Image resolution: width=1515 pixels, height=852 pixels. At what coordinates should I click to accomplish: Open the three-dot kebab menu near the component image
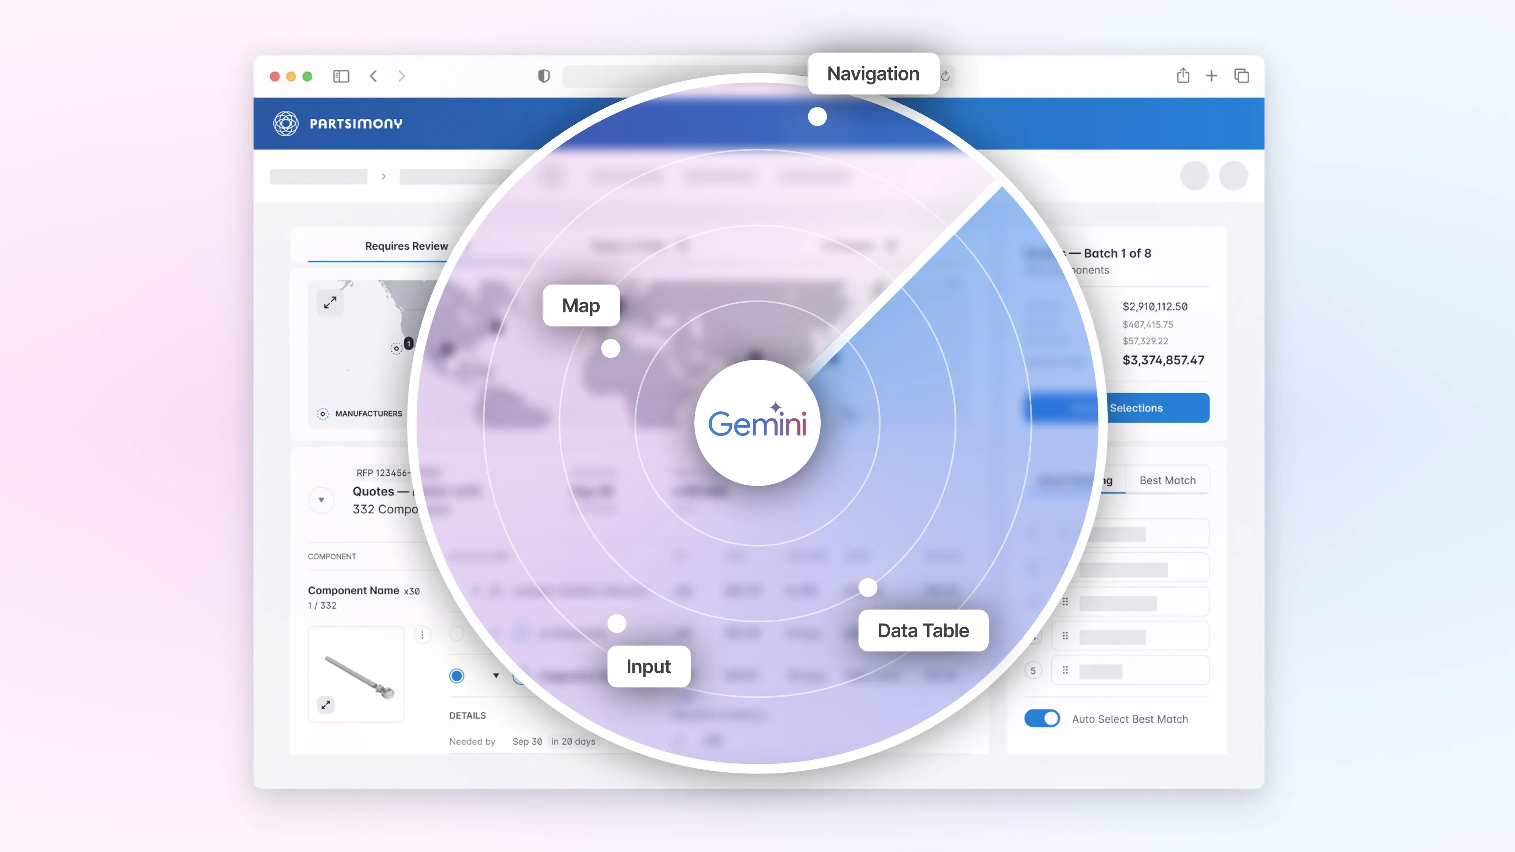coord(422,635)
